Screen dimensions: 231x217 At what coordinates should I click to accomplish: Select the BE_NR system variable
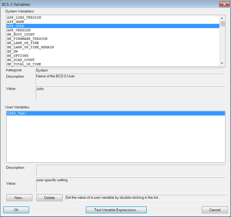point(113,51)
